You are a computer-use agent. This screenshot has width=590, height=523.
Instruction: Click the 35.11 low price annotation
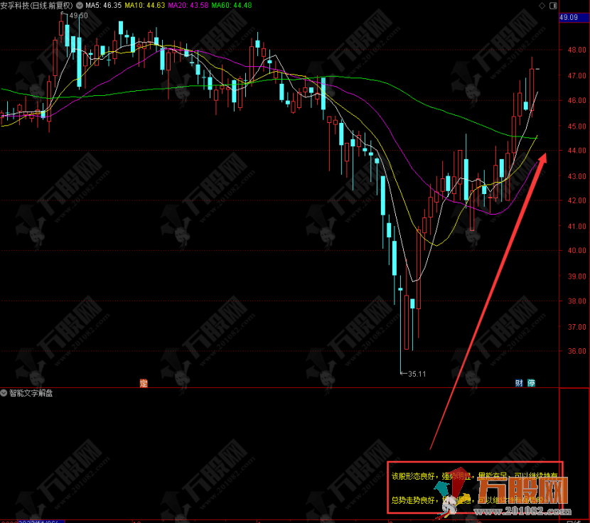pos(417,374)
